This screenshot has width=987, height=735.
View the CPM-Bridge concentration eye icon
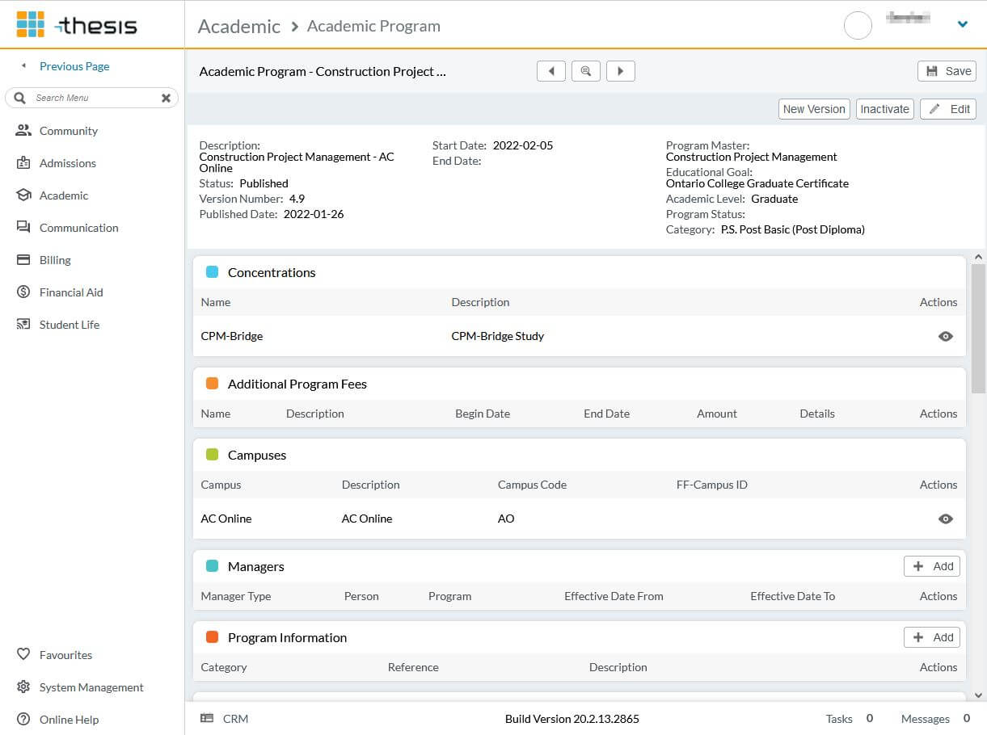point(945,336)
